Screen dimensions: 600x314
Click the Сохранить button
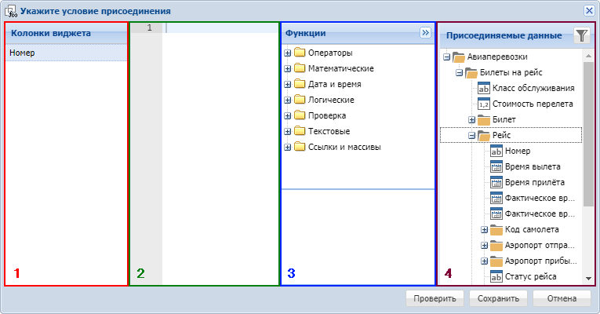[498, 298]
